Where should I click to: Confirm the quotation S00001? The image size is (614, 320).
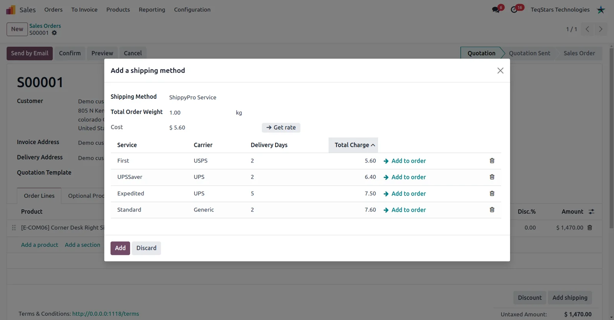70,53
